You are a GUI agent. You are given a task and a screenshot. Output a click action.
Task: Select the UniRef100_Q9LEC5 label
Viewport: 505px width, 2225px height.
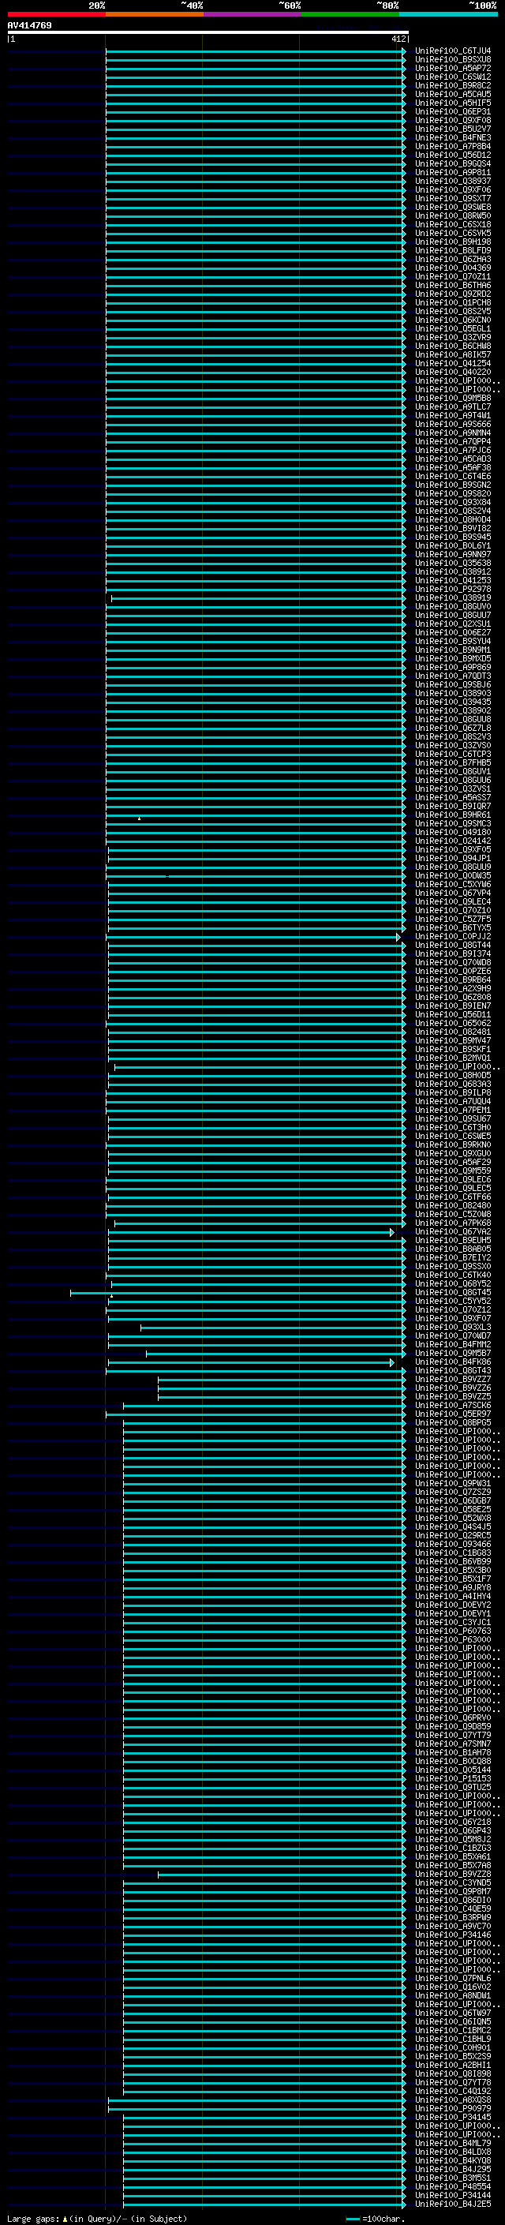point(452,1189)
